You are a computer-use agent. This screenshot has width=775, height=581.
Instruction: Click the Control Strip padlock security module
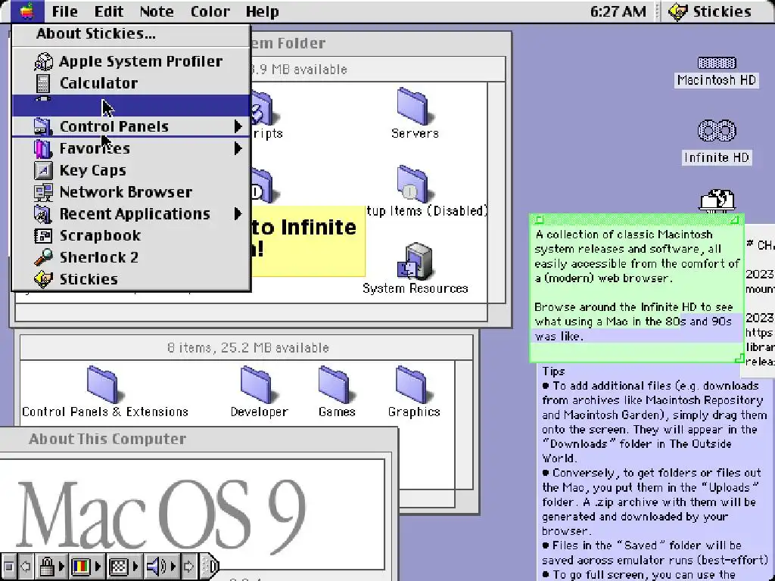[47, 566]
